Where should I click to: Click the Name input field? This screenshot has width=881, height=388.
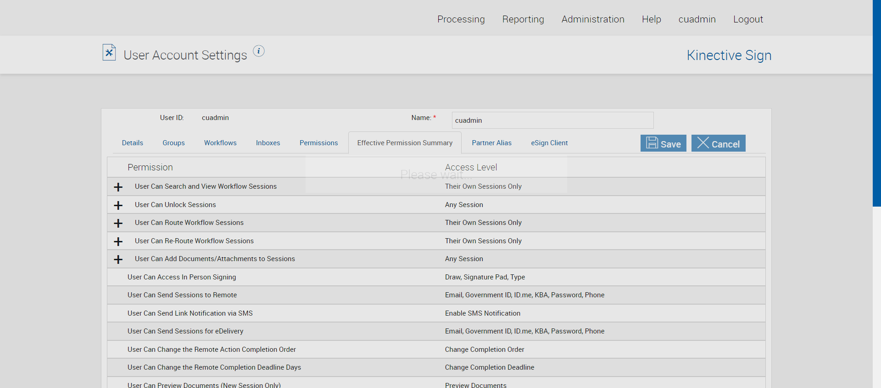(x=552, y=120)
